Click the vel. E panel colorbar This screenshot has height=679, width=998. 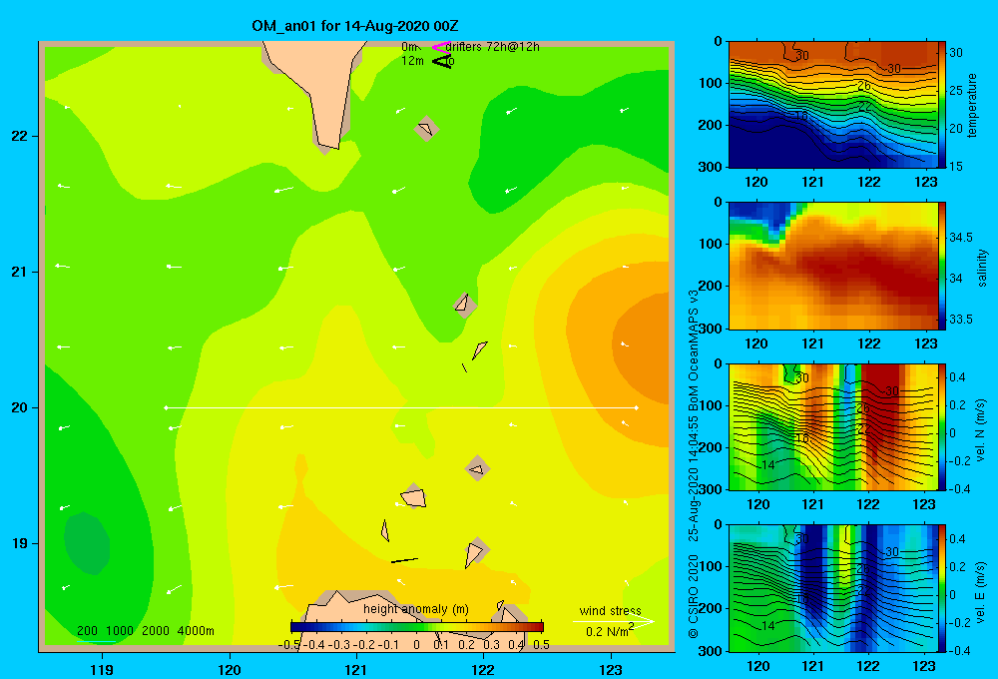point(942,588)
